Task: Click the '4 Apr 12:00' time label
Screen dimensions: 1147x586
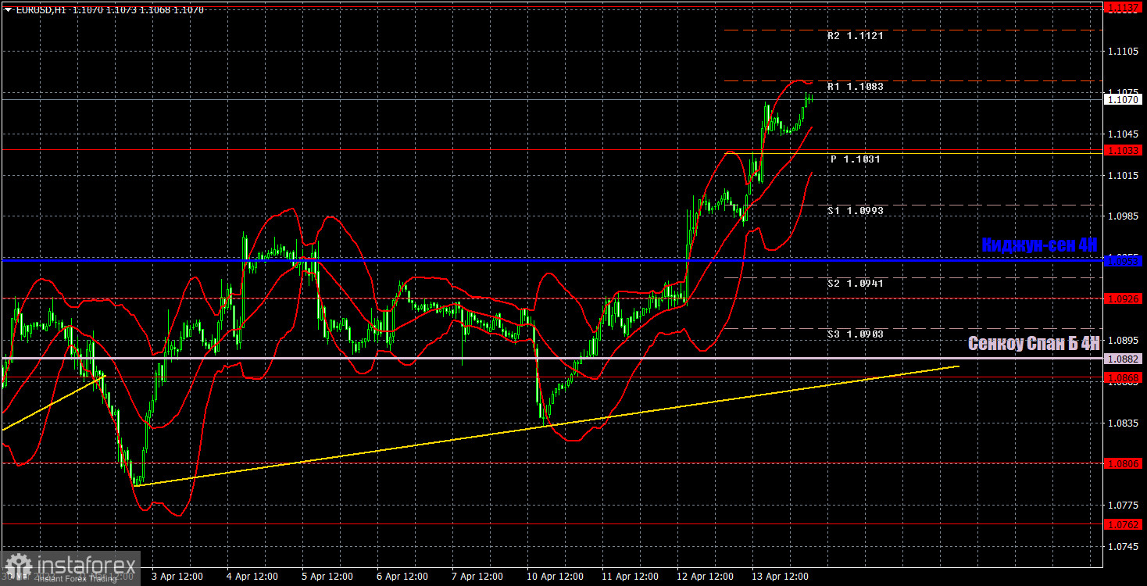Action: point(252,577)
